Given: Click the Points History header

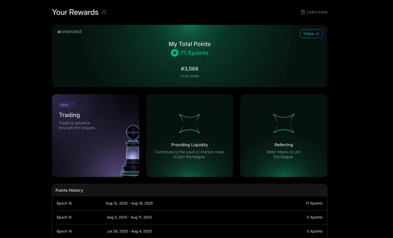Looking at the screenshot, I should click(x=69, y=190).
